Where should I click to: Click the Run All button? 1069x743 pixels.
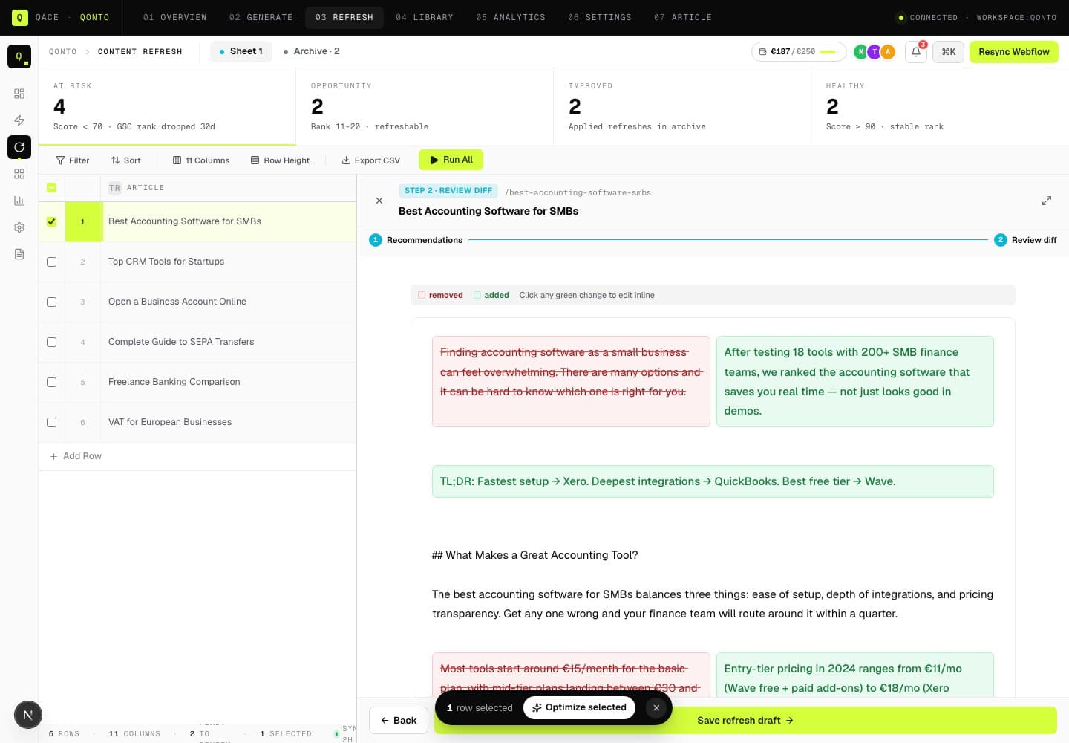pos(451,160)
